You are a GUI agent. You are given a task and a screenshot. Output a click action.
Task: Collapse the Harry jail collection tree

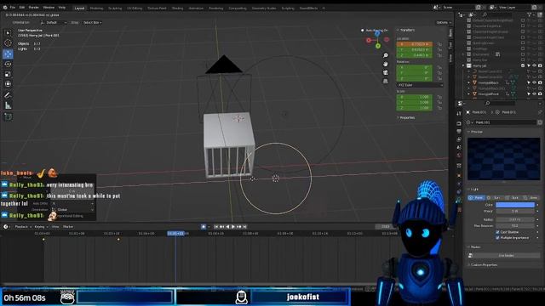pyautogui.click(x=463, y=65)
